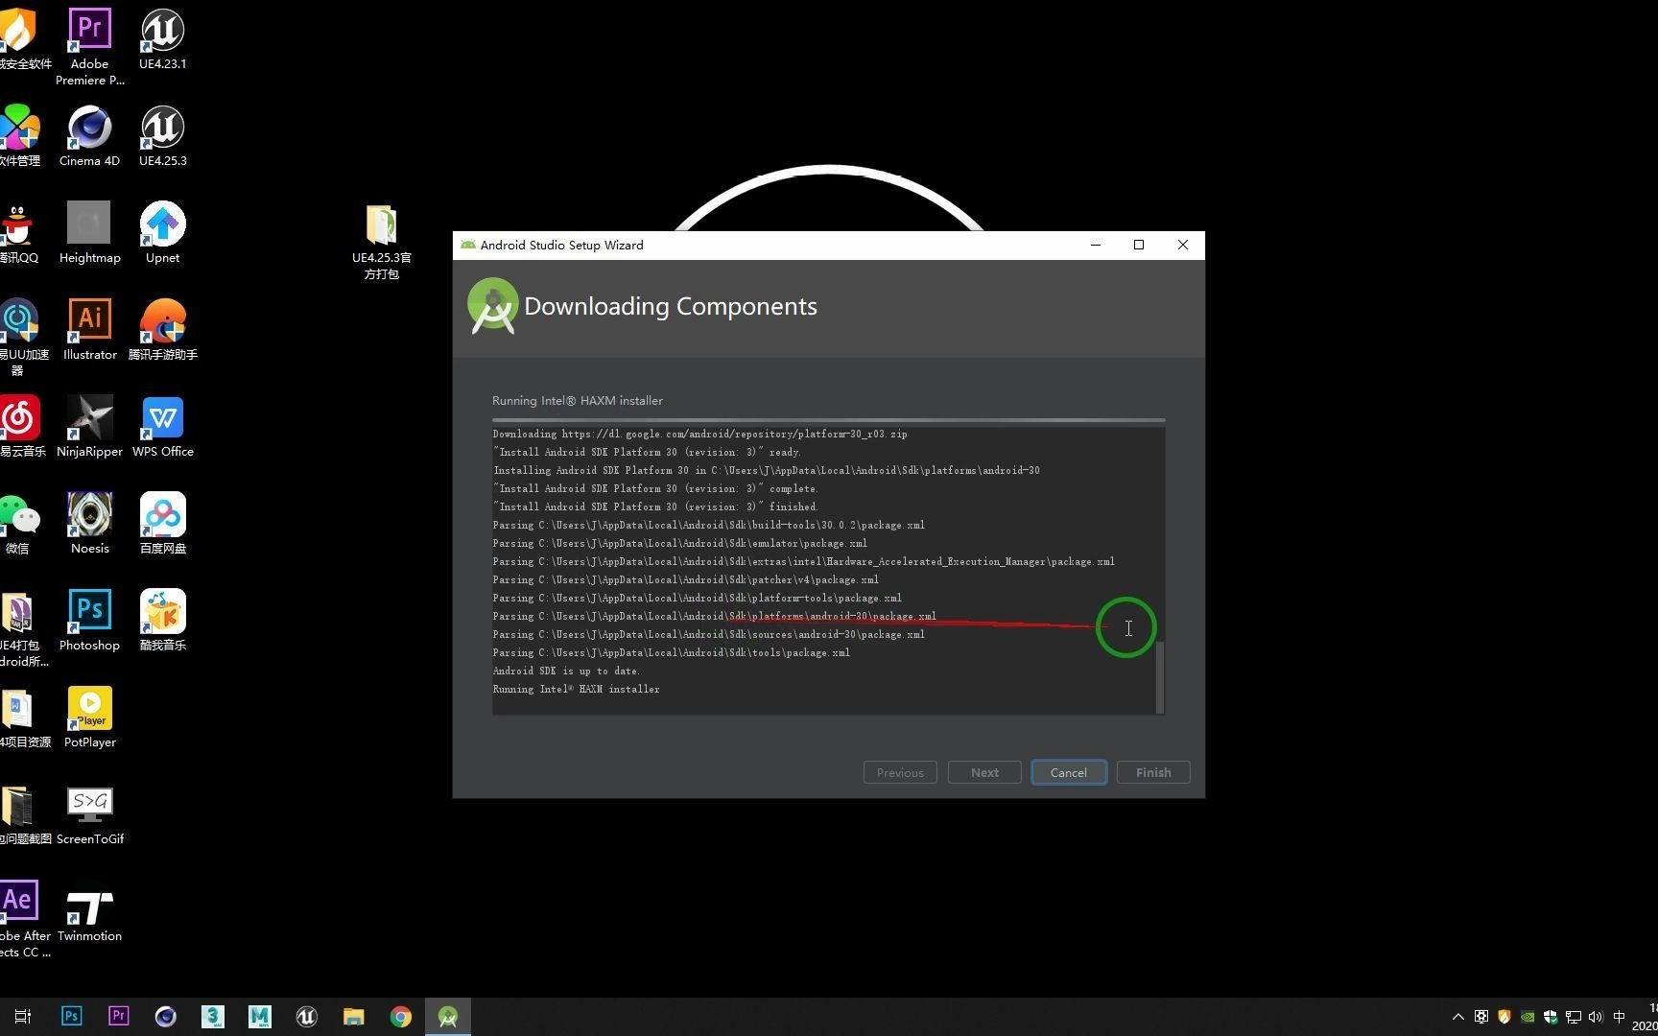Click File Explorer icon in taskbar
1658x1036 pixels.
click(353, 1016)
